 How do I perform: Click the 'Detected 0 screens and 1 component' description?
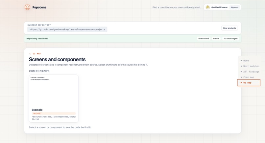[x=88, y=65]
